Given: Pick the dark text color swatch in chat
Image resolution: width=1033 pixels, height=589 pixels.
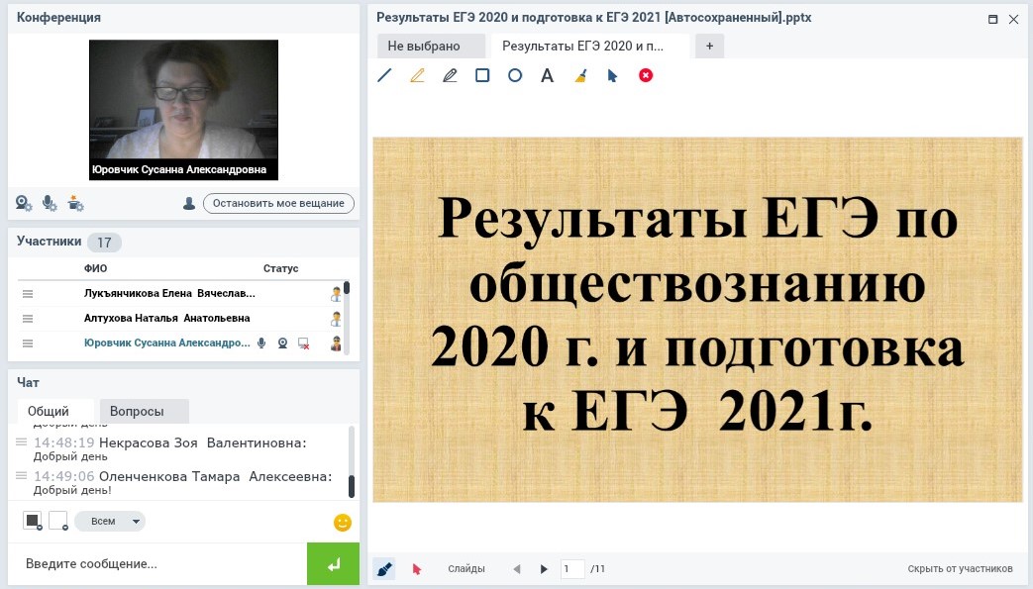Looking at the screenshot, I should click(x=33, y=521).
